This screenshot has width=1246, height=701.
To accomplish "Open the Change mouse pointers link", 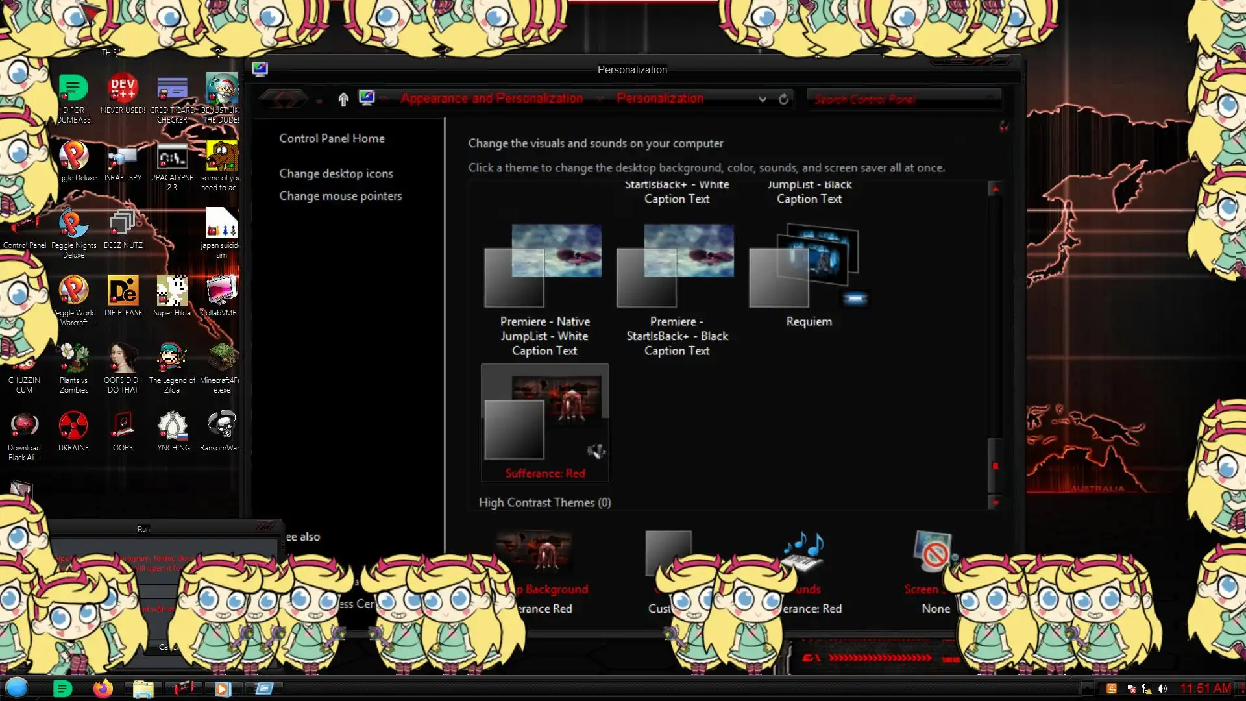I will point(340,196).
